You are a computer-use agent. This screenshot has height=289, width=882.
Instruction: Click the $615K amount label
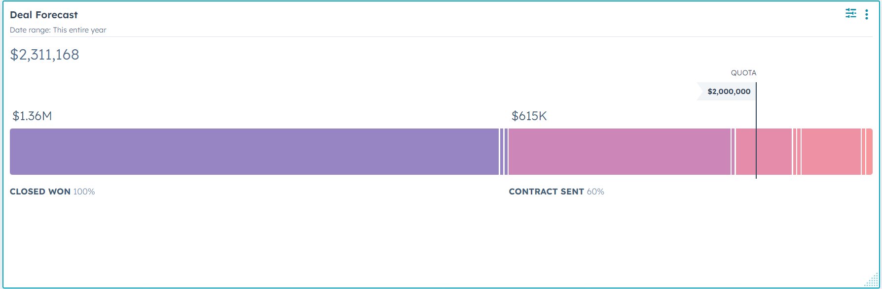tap(529, 116)
